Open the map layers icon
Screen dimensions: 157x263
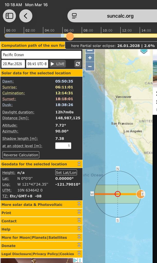[144, 51]
